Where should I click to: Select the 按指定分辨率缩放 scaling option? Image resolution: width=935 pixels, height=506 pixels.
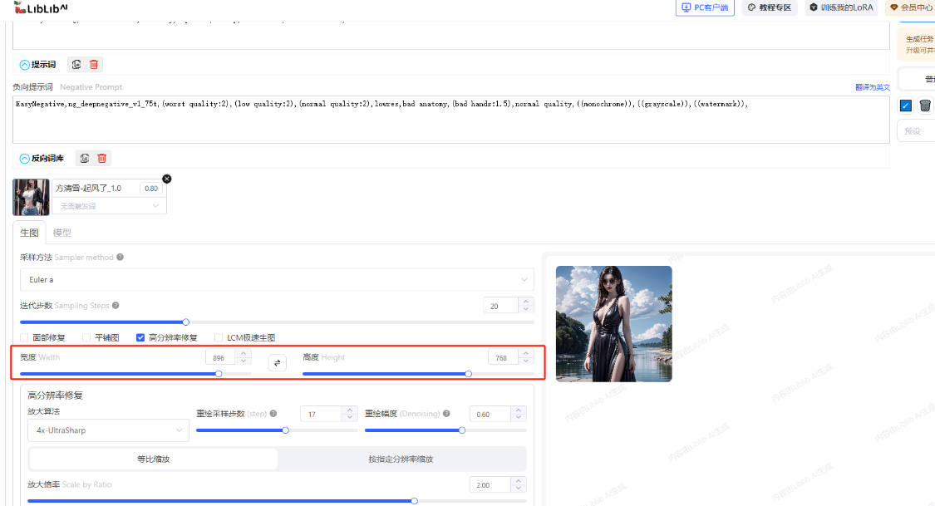[401, 459]
